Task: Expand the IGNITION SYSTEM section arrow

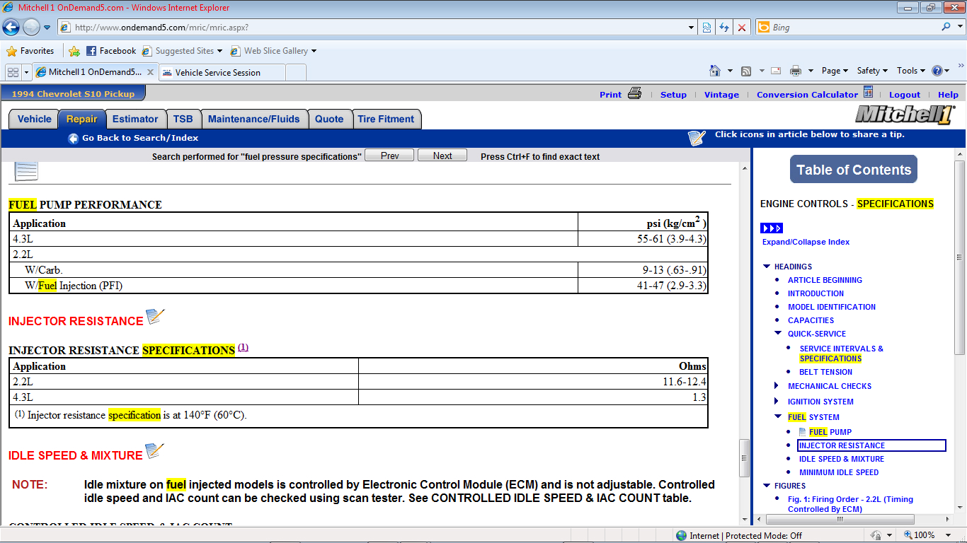Action: pos(778,402)
